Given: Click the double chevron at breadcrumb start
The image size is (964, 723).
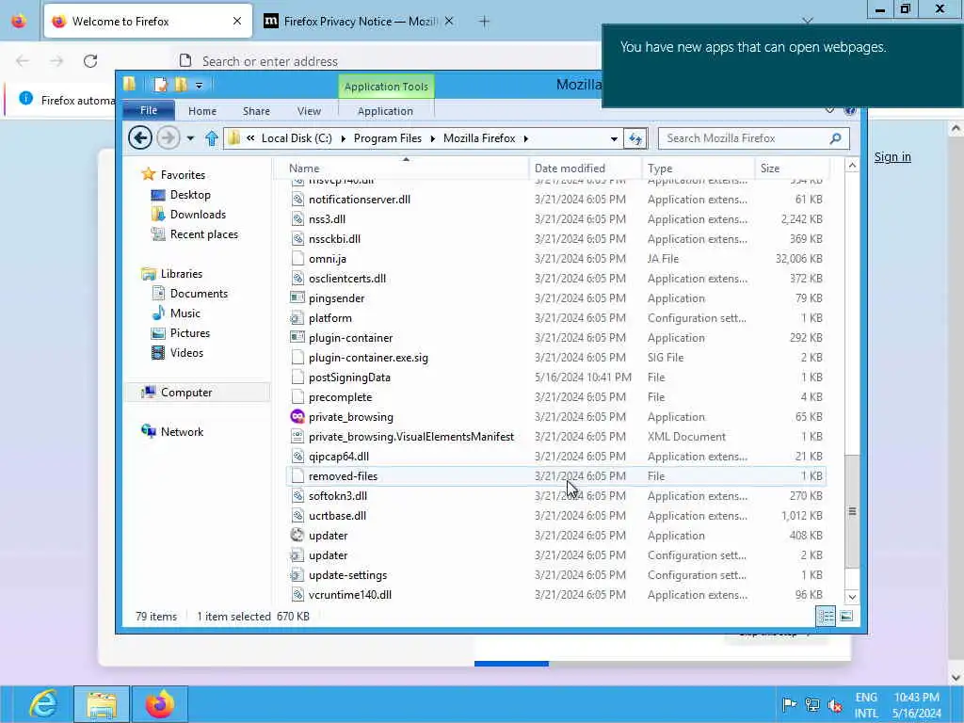Looking at the screenshot, I should (250, 138).
